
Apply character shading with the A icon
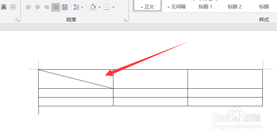pos(4,7)
